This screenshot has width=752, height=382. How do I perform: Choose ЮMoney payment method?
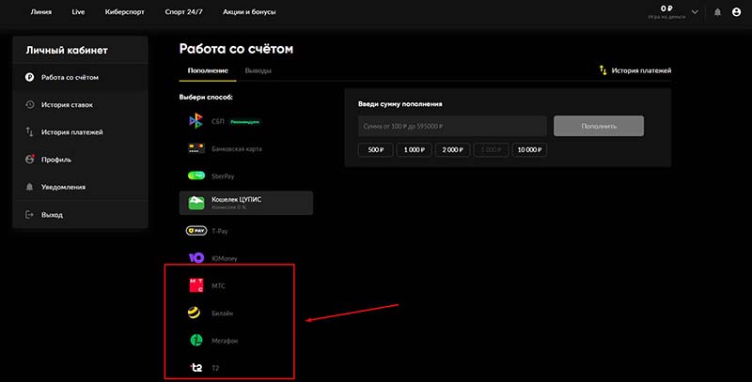(246, 258)
